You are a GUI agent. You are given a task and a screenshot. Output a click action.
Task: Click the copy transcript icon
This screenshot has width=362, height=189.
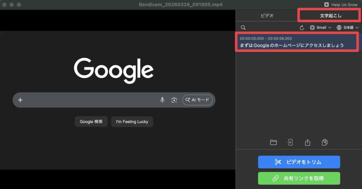(325, 142)
